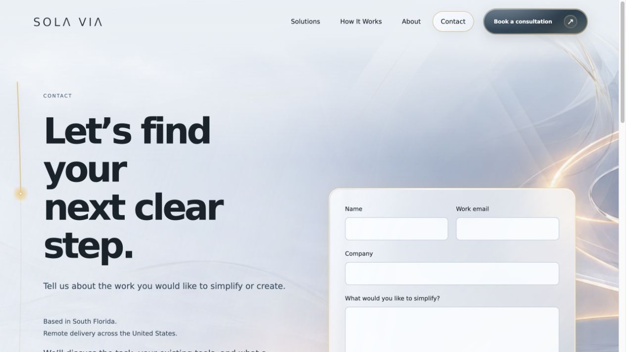Go to How It Works page
Viewport: 626px width, 352px height.
361,22
